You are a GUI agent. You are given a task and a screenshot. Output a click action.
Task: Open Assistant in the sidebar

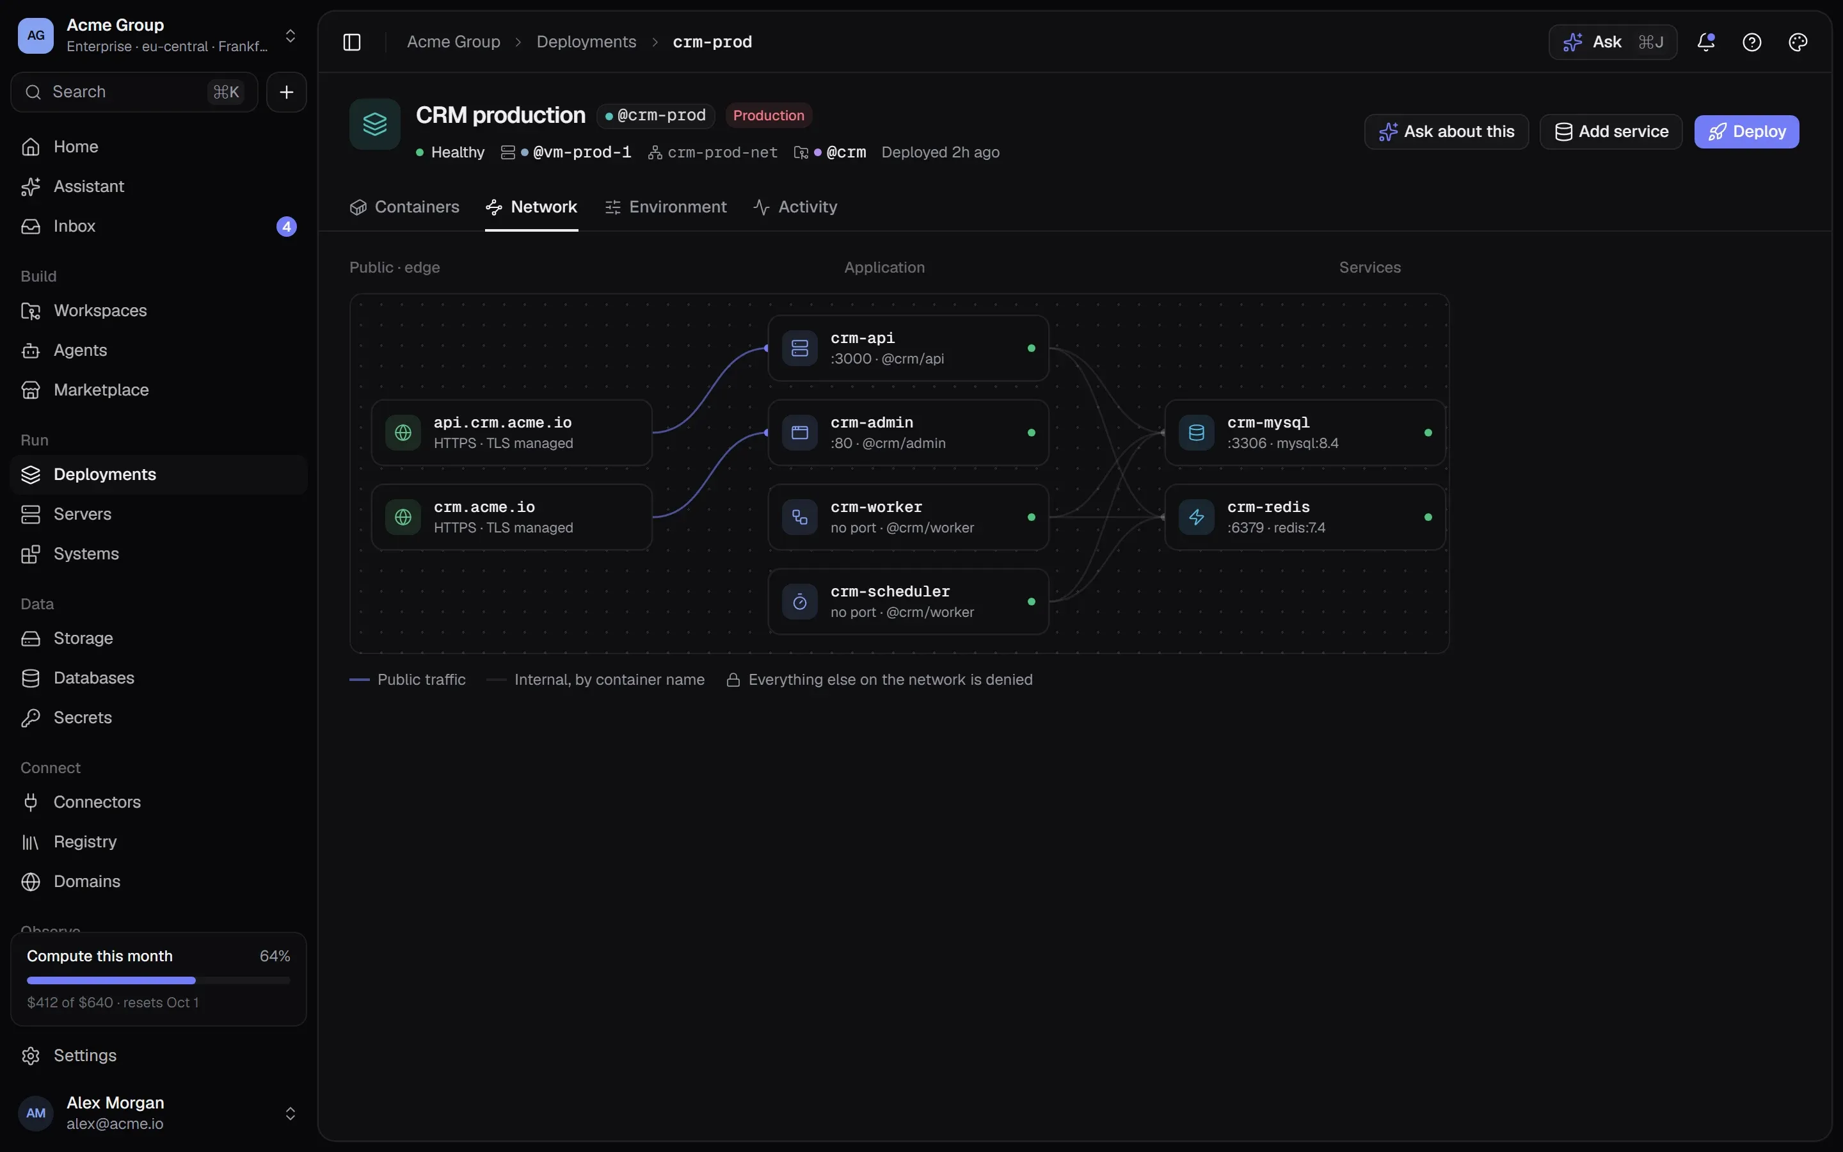(x=159, y=186)
